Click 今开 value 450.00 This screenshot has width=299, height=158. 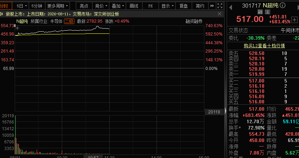click(257, 140)
